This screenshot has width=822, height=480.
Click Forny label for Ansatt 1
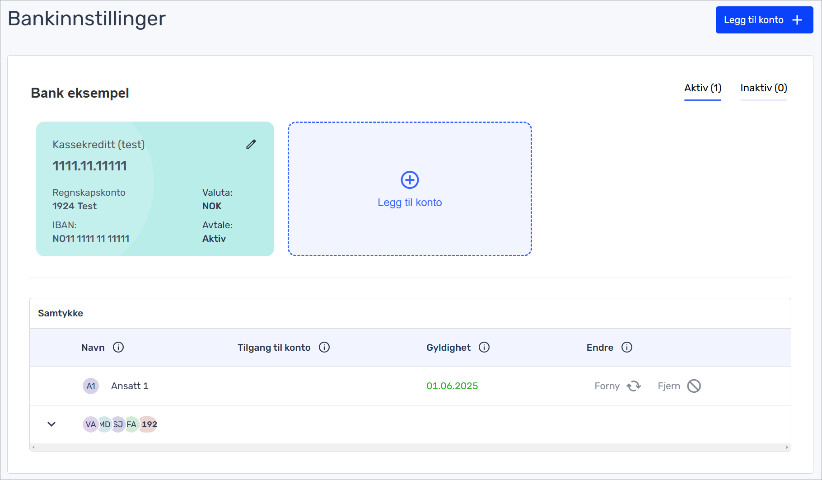coord(607,386)
